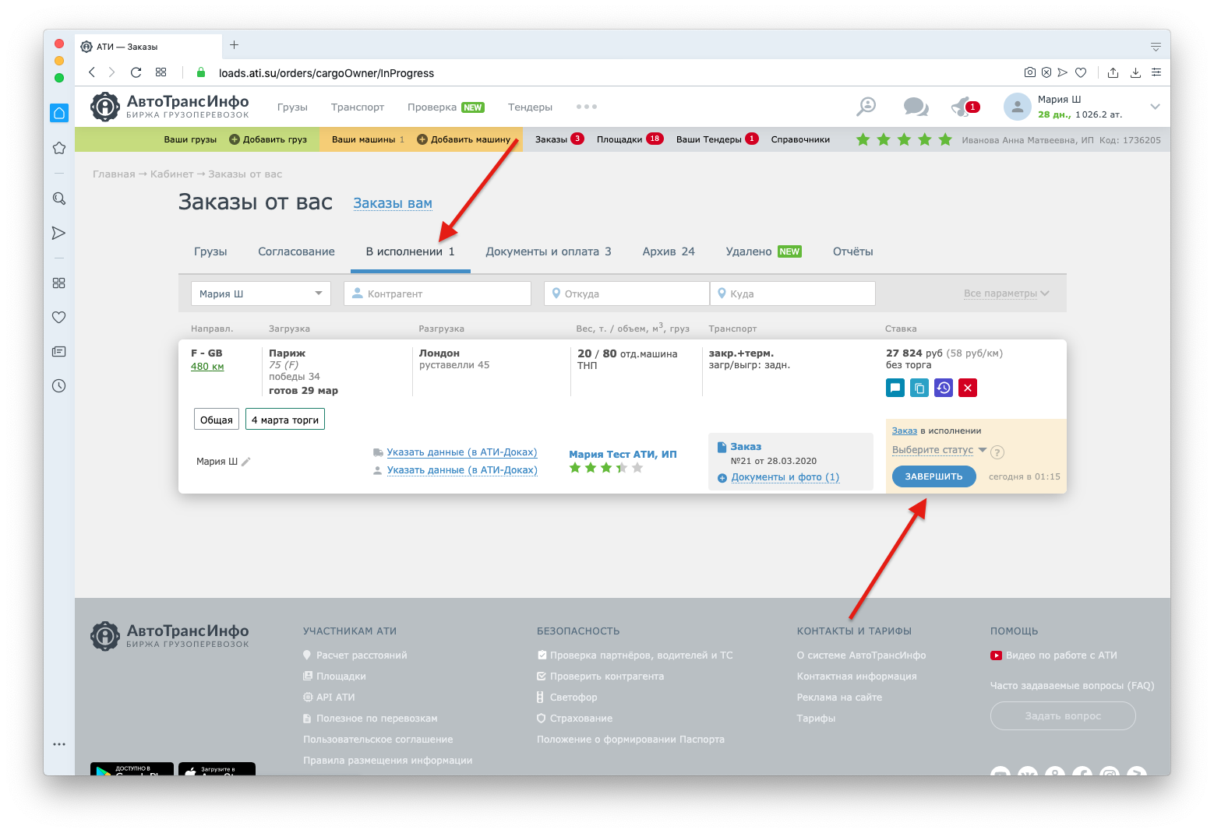Switch to Грузы tab
The width and height of the screenshot is (1214, 833).
coord(210,251)
